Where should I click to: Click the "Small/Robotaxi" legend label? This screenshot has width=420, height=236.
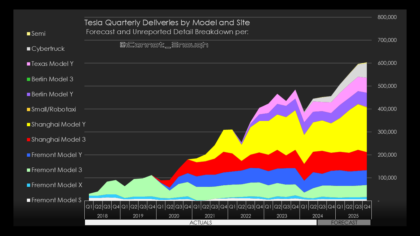pos(54,109)
